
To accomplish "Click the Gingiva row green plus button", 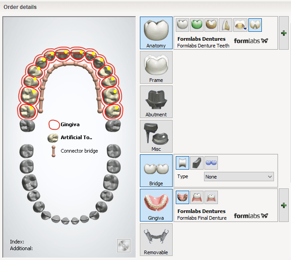I will tap(283, 205).
